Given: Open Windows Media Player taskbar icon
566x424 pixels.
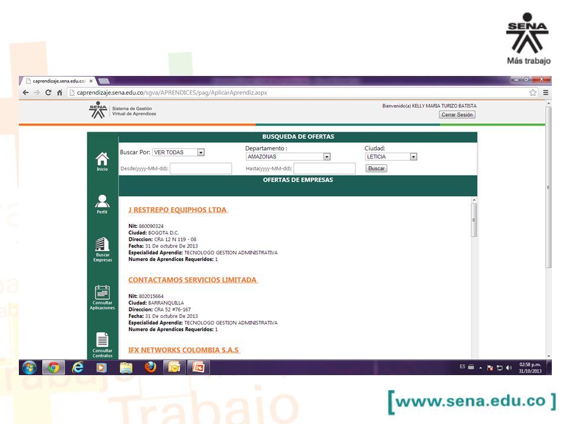Looking at the screenshot, I should pos(101,367).
